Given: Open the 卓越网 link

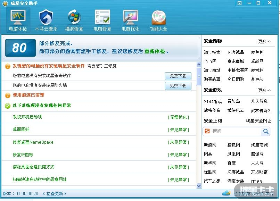Looking at the screenshot, I should point(257,61).
